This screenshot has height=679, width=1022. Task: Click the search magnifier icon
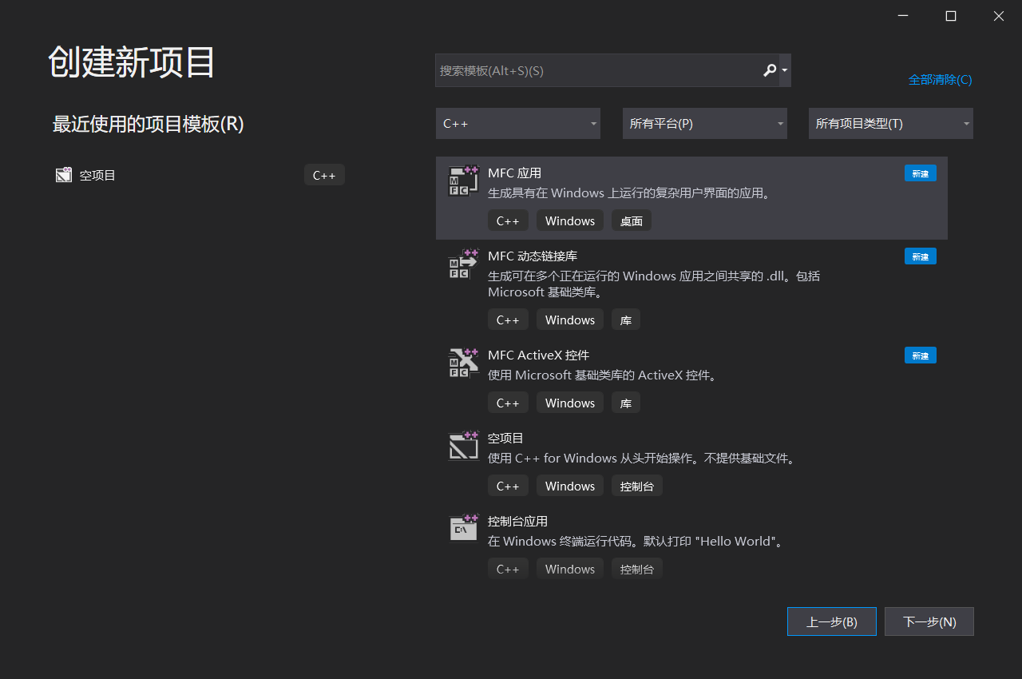tap(769, 70)
